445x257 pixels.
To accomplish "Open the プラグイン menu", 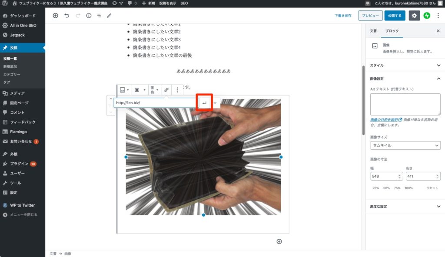I will click(23, 164).
